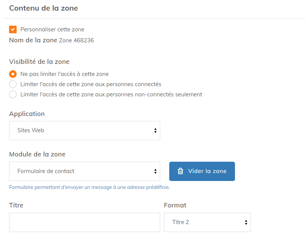306x249 pixels.
Task: Open the "Formulaire de contact" module dropdown
Action: (x=84, y=171)
